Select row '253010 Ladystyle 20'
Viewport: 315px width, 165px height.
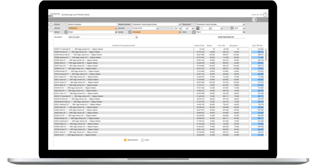pyautogui.click(x=124, y=74)
